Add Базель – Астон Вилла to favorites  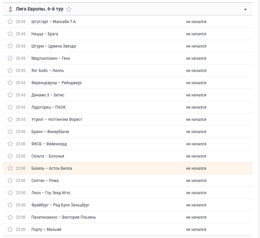10,168
